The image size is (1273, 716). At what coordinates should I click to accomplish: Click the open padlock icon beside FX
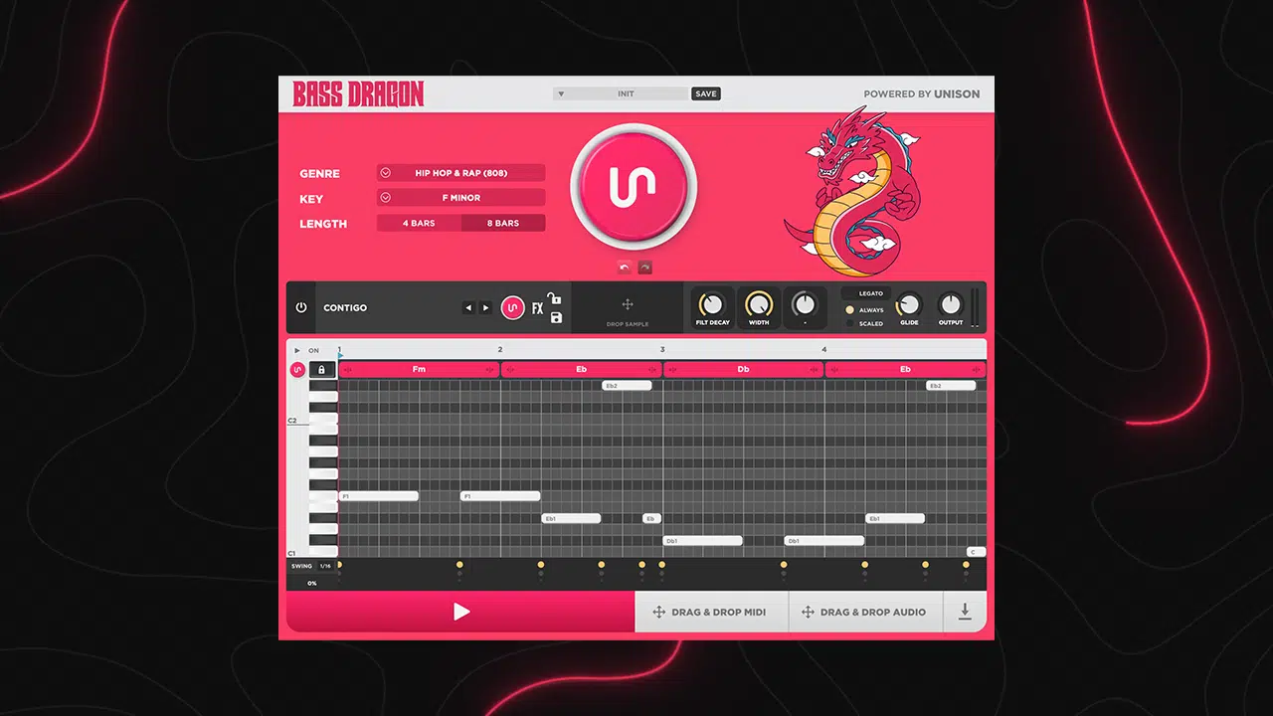[x=555, y=298]
